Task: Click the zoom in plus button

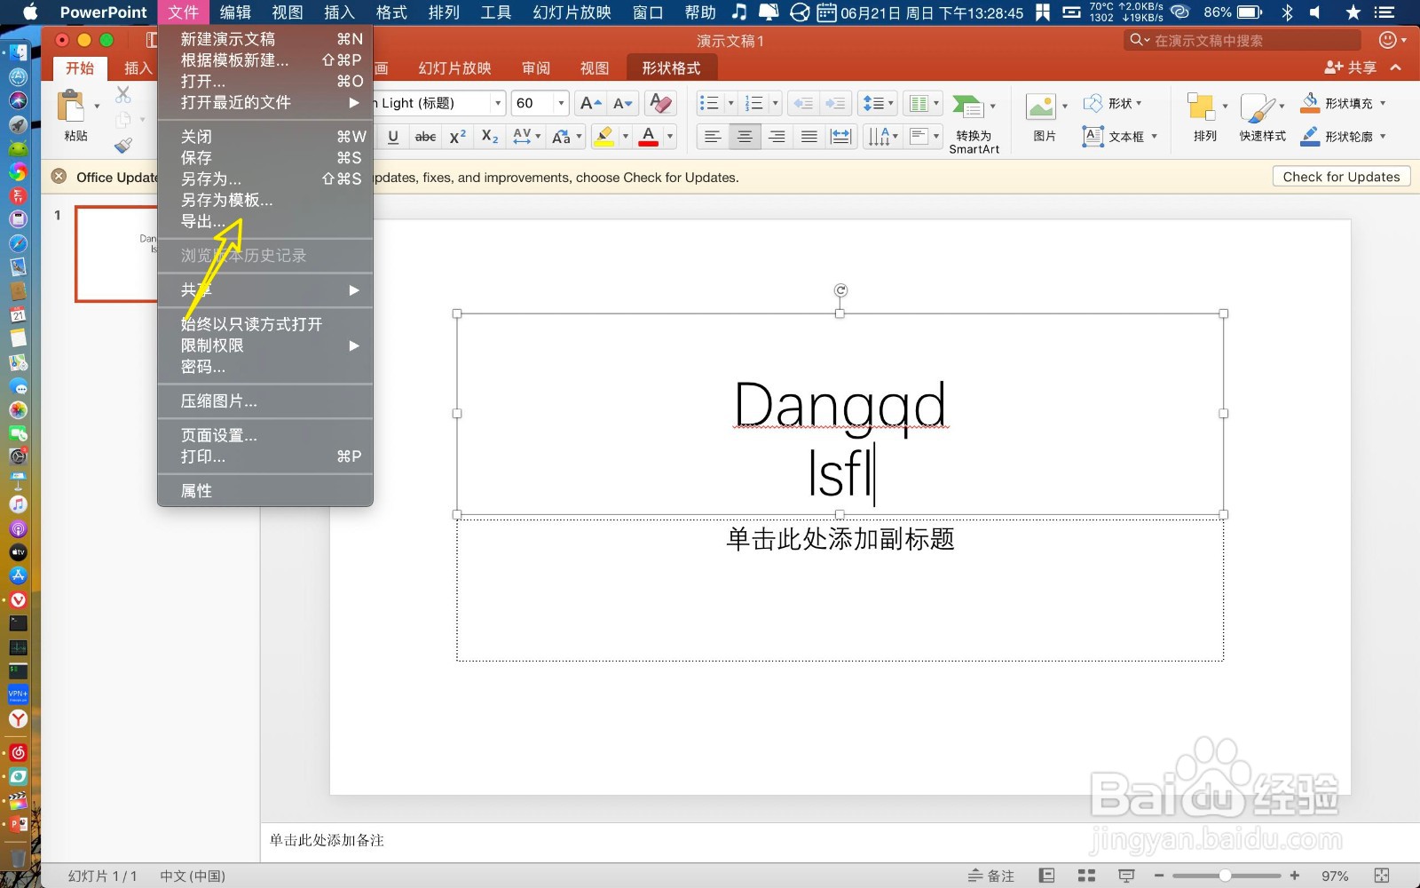Action: click(1295, 876)
